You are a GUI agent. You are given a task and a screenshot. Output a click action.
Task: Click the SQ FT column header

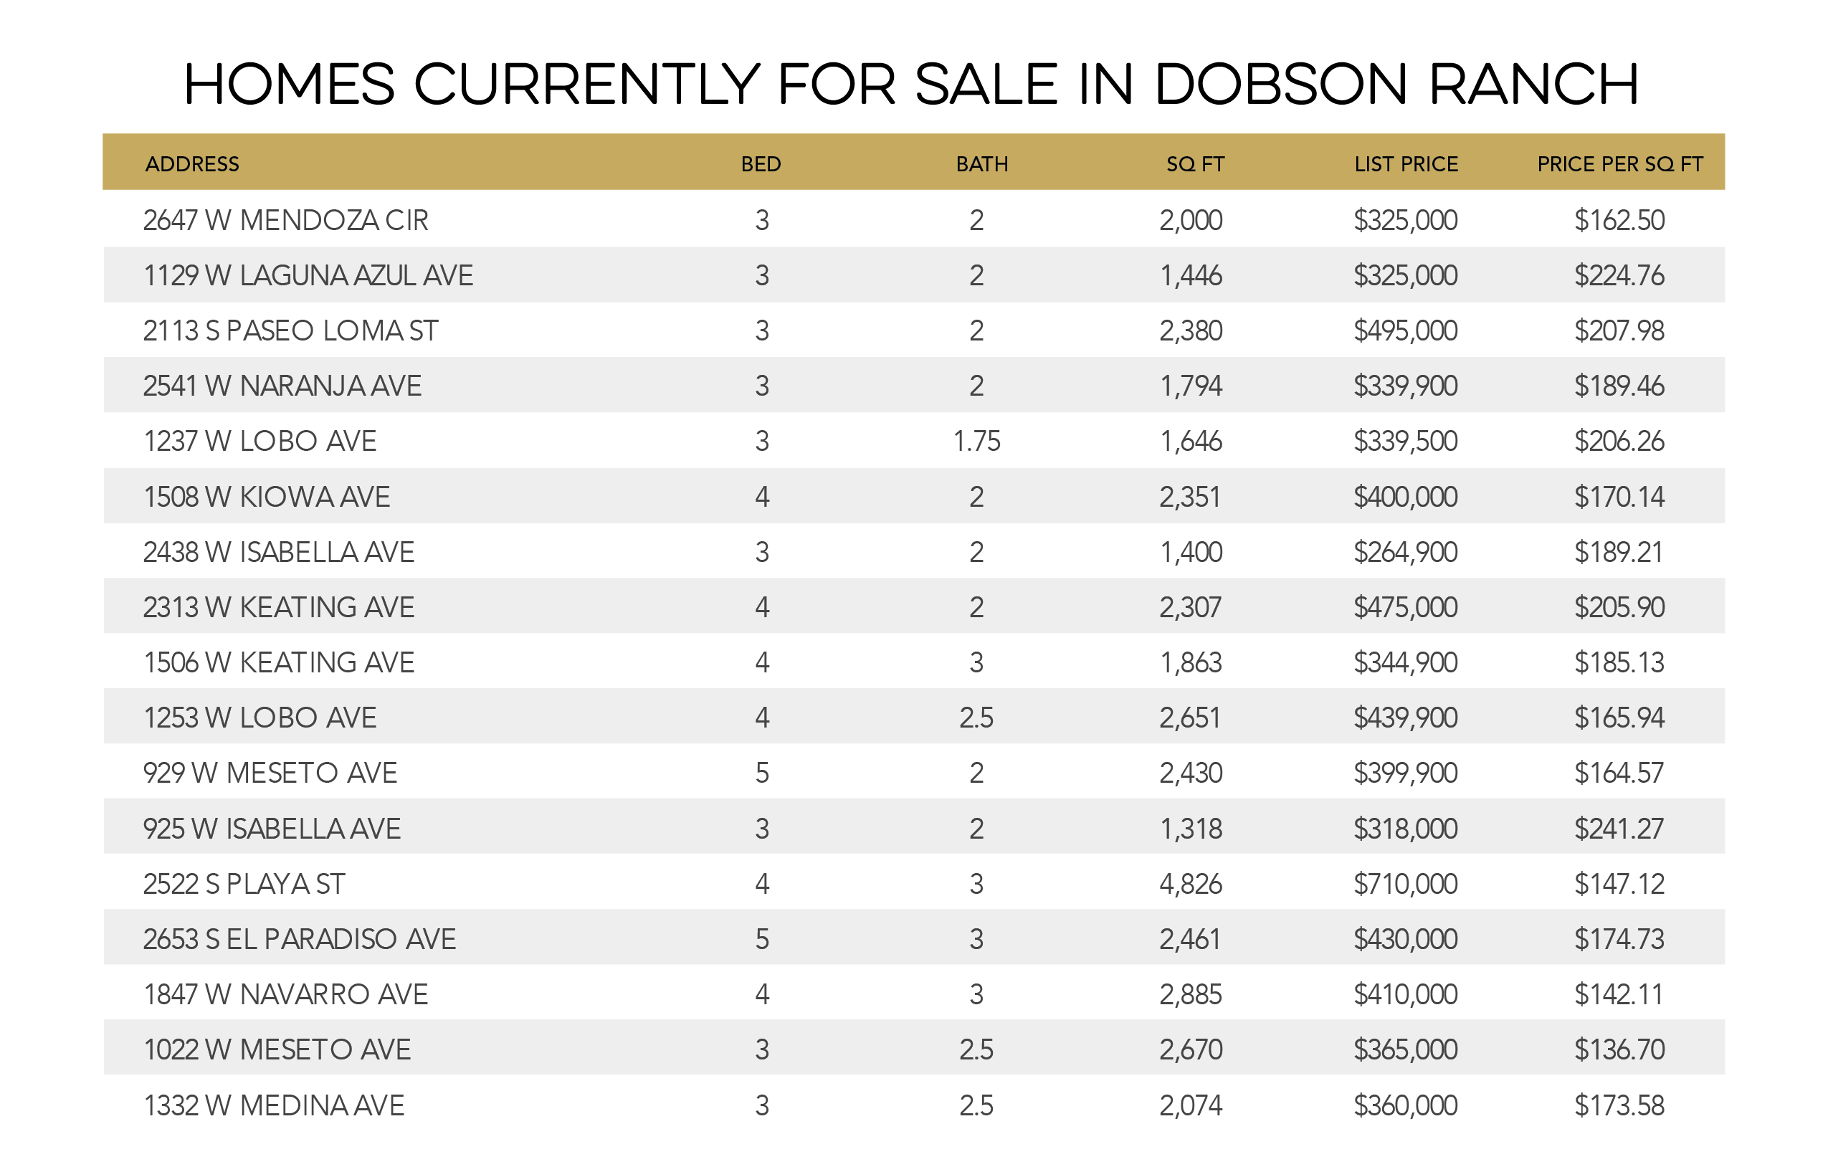[x=1195, y=163]
